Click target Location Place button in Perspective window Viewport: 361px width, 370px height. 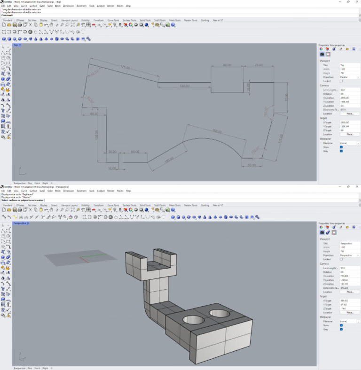(x=350, y=312)
